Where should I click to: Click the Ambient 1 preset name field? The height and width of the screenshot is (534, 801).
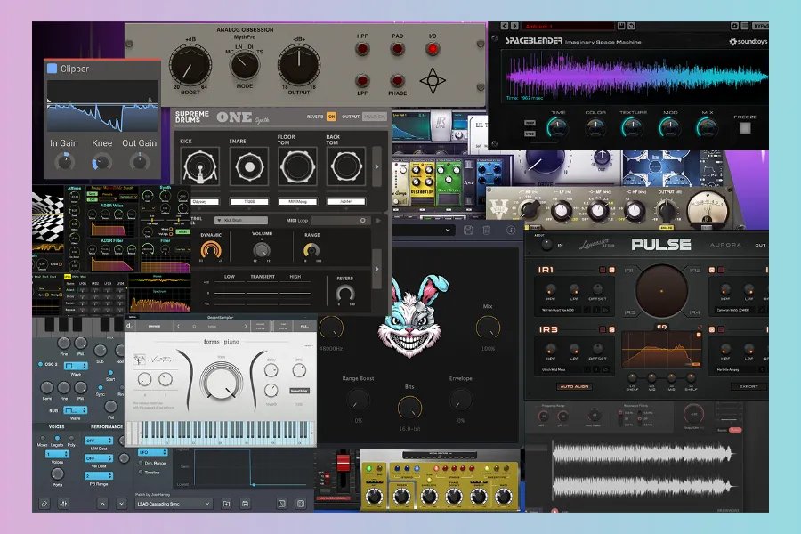coord(568,26)
